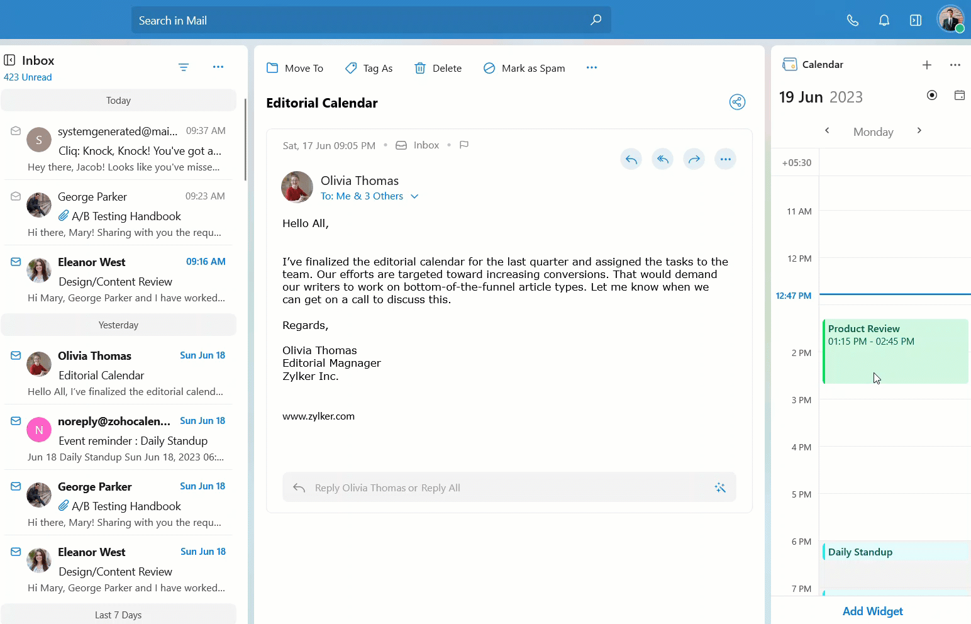Toggle read status of George Parker 09:23 AM email
The image size is (971, 624).
click(x=16, y=196)
